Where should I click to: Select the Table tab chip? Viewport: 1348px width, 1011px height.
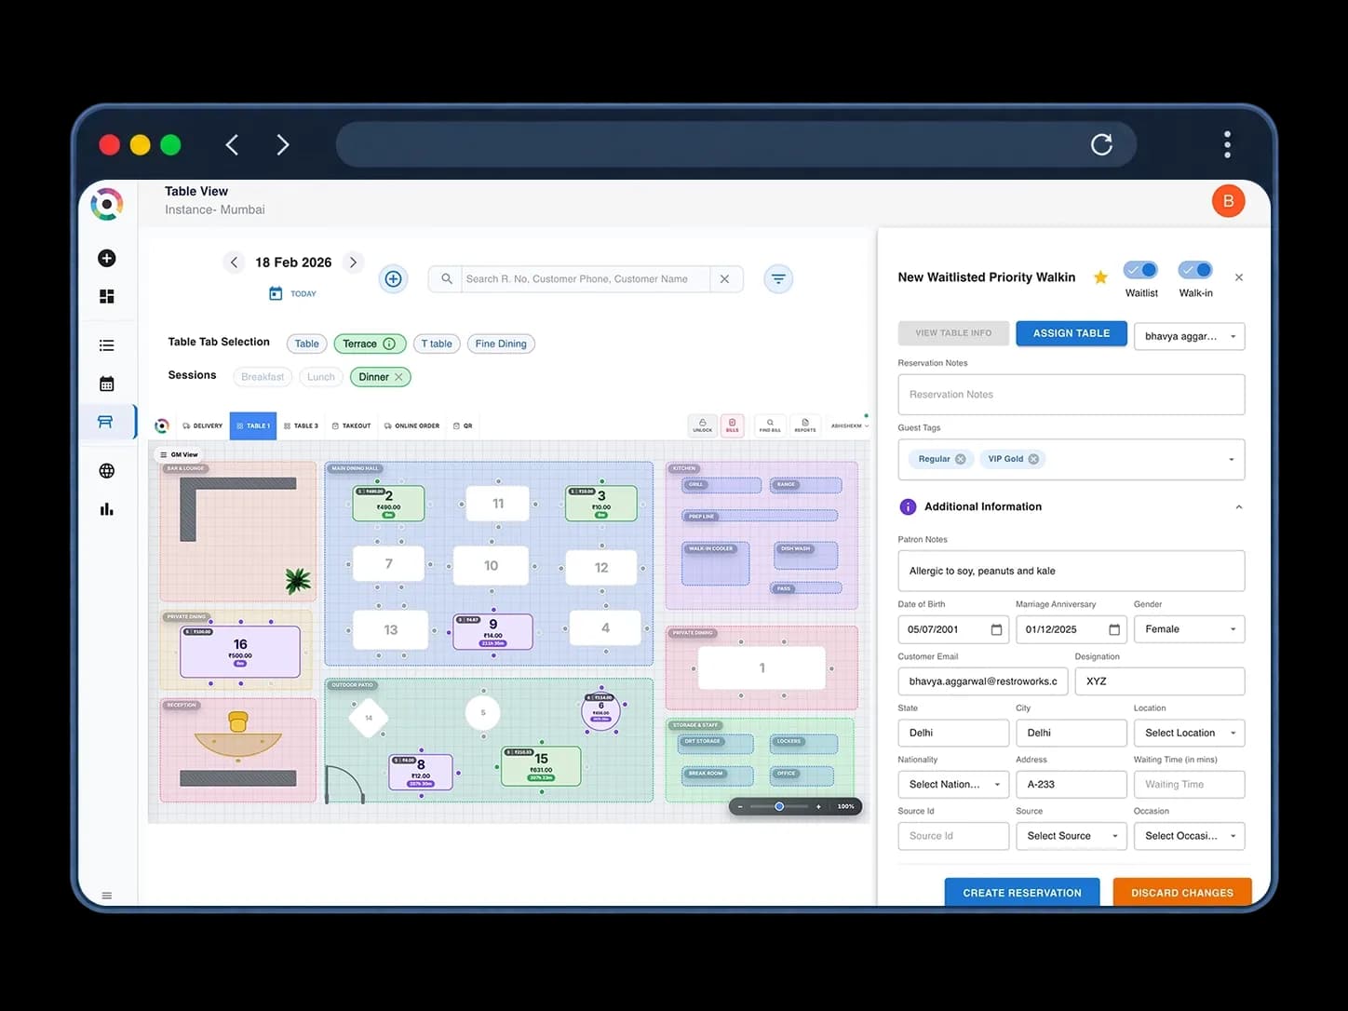point(306,344)
